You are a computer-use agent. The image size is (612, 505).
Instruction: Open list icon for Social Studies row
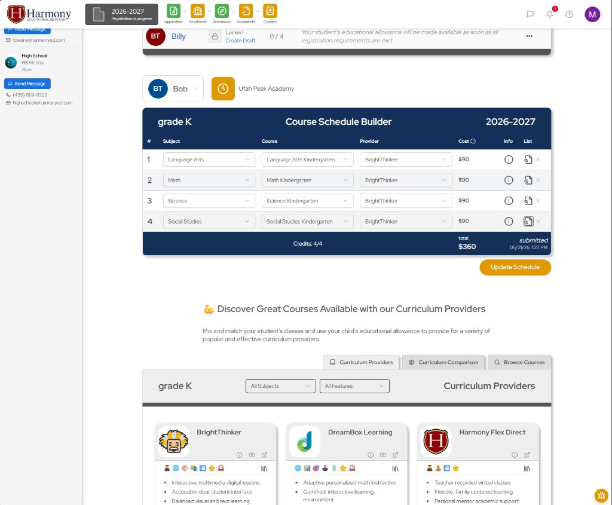pos(528,221)
